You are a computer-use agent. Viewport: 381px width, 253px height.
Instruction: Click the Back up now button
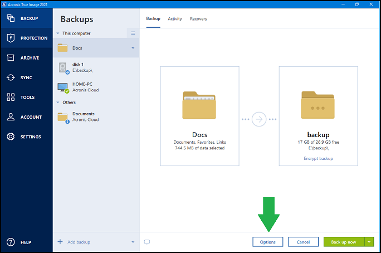pos(344,242)
